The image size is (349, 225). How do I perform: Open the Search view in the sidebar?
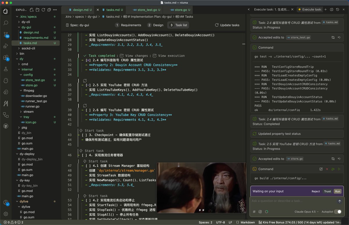click(5, 23)
